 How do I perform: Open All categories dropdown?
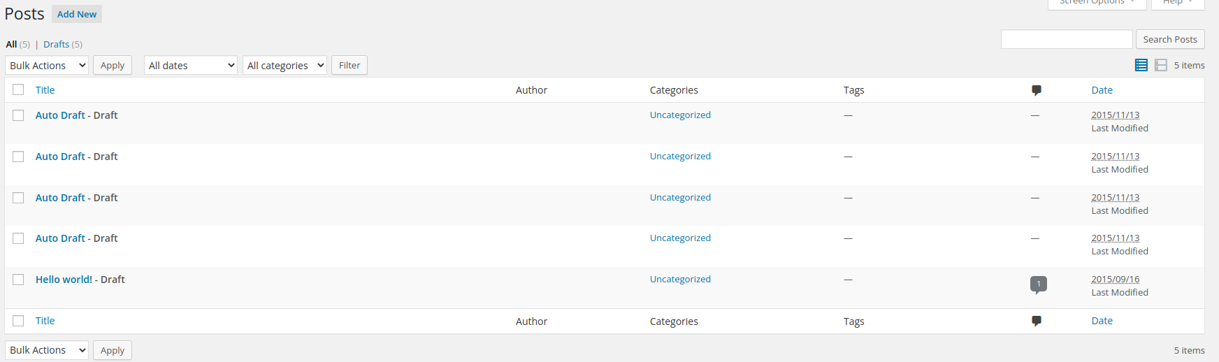(284, 65)
